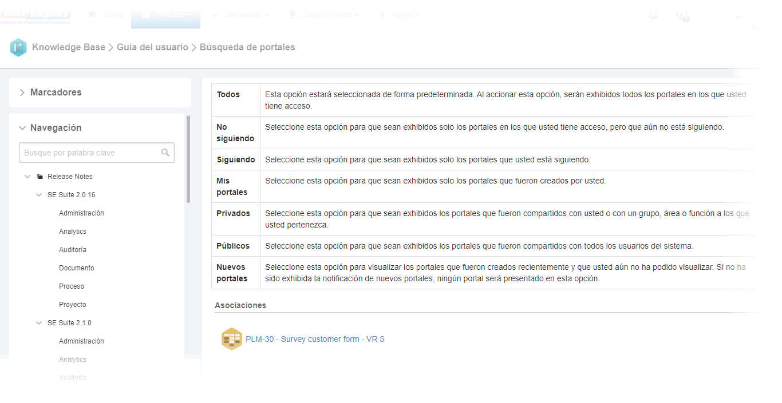Open Proceso tree item
Viewport: 782px width, 403px height.
(x=72, y=286)
